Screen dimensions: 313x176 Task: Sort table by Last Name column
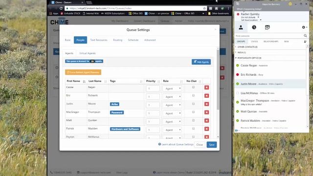click(x=98, y=81)
